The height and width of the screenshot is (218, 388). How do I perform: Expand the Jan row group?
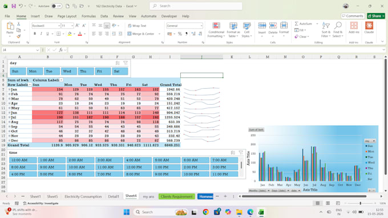coord(9,89)
